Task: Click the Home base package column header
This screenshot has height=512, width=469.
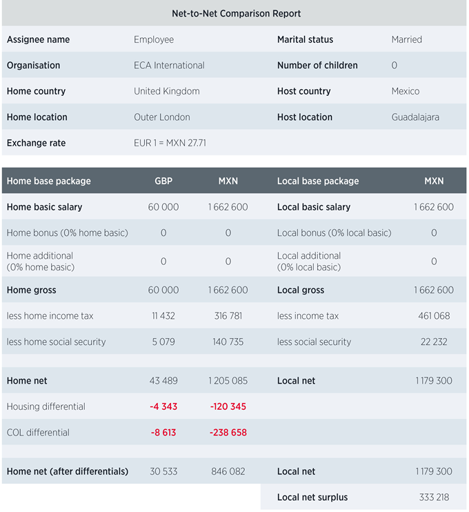Action: (x=49, y=181)
